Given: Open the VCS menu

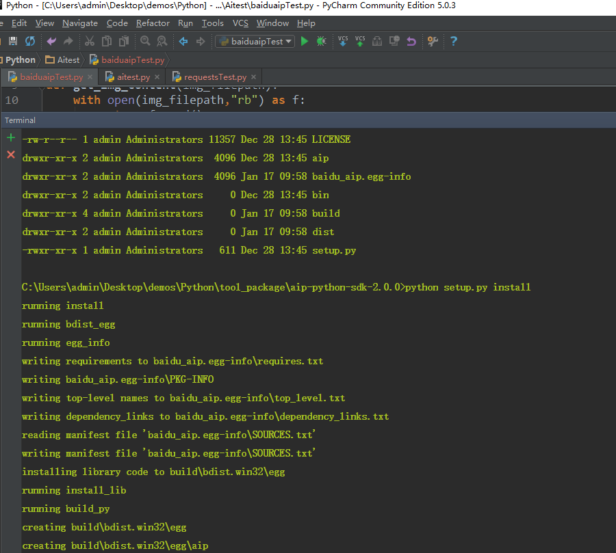Looking at the screenshot, I should [240, 23].
